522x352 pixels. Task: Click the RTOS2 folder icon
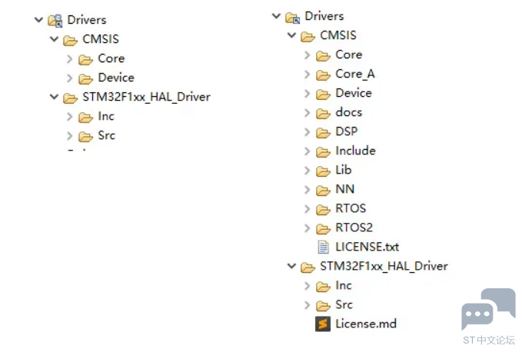click(x=323, y=229)
